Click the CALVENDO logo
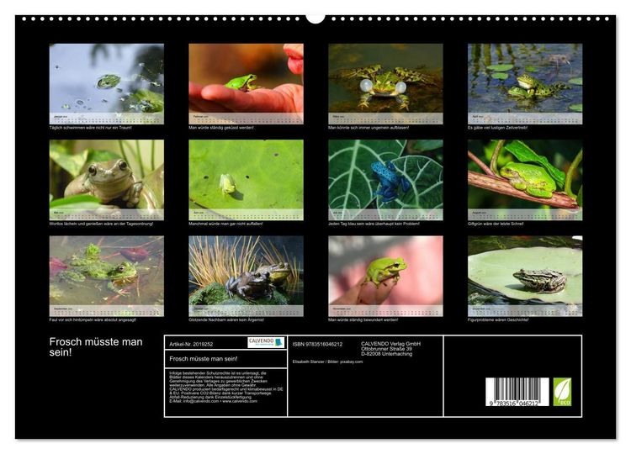The width and height of the screenshot is (631, 454). [266, 342]
